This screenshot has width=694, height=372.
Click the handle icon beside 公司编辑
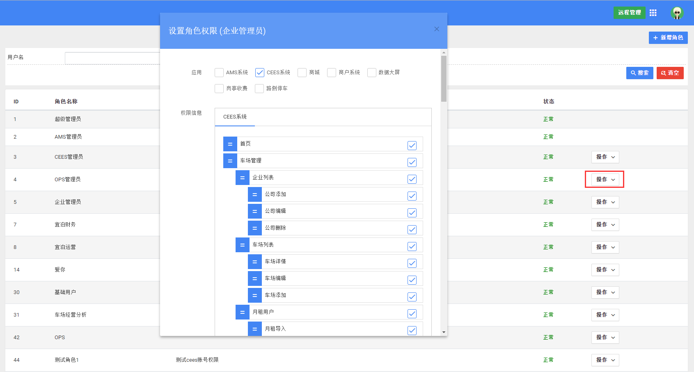[255, 211]
